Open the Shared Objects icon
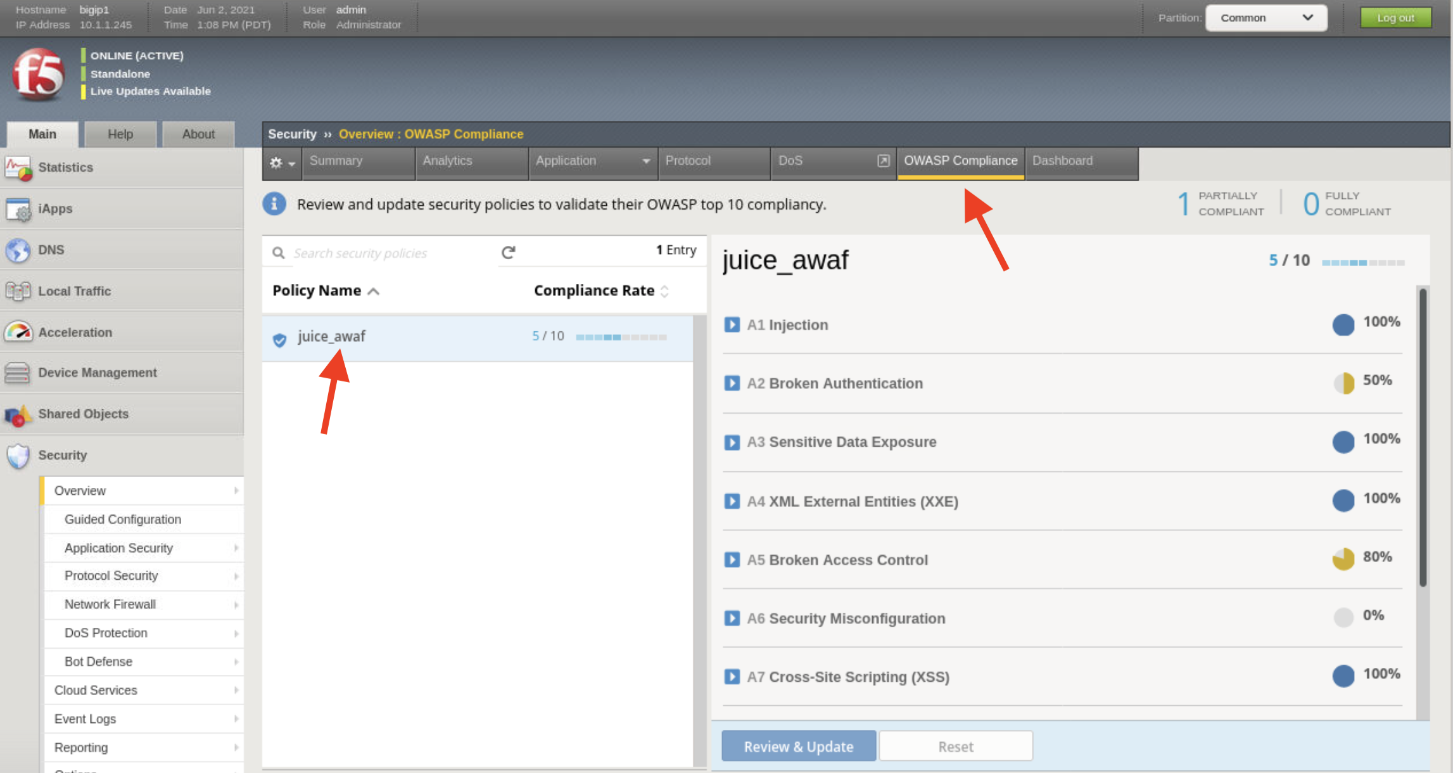 [18, 414]
